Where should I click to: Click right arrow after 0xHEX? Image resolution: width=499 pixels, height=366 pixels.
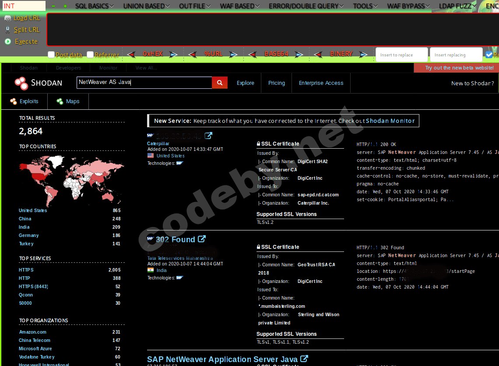173,54
